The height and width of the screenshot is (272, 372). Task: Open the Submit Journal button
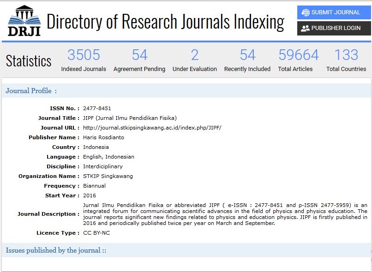coord(334,12)
